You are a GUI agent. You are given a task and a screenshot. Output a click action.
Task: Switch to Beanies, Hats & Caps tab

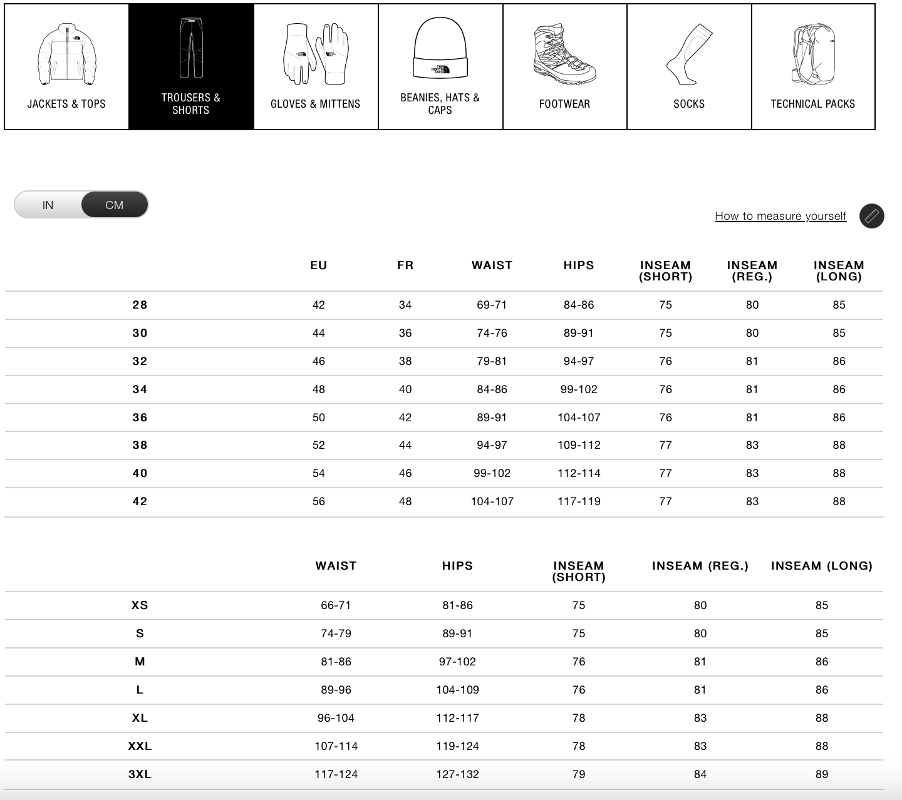[x=440, y=104]
